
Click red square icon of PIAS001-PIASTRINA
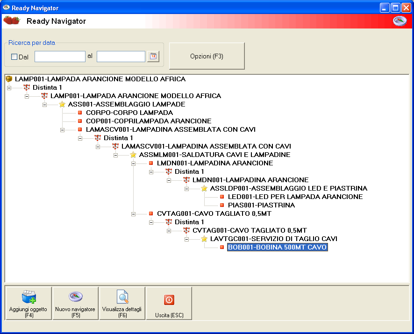[222, 205]
